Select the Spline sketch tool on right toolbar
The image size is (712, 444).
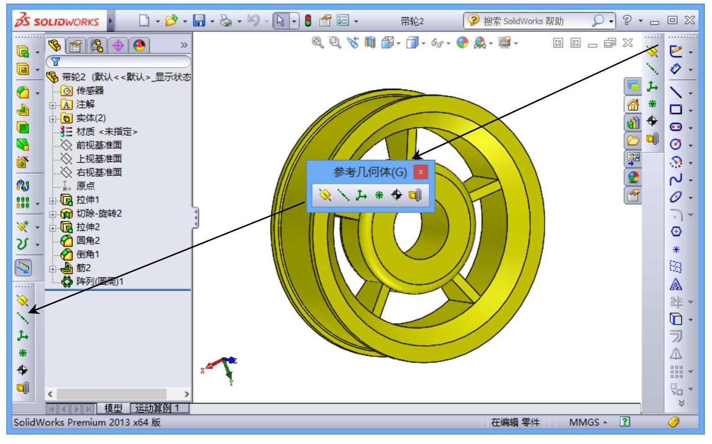point(676,179)
